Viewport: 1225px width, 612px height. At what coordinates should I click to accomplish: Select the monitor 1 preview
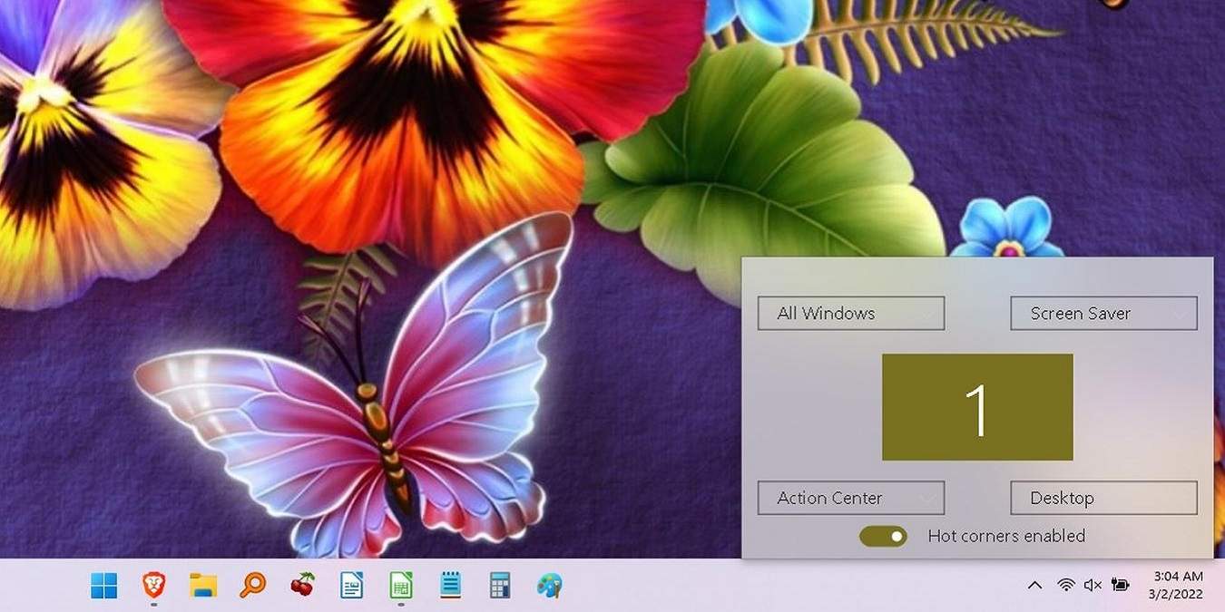tap(977, 406)
